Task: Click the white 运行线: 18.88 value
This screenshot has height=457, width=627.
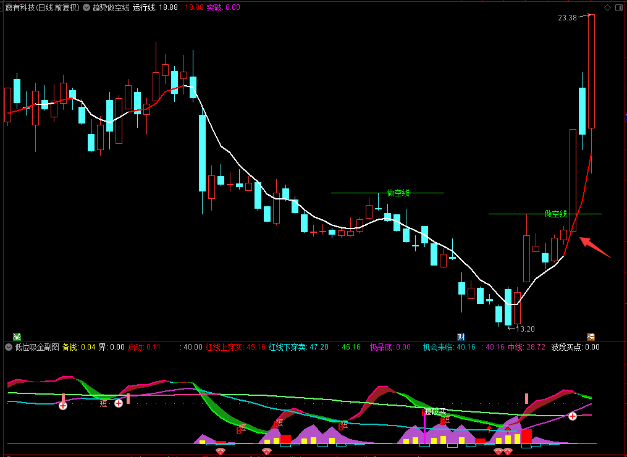Action: (155, 7)
